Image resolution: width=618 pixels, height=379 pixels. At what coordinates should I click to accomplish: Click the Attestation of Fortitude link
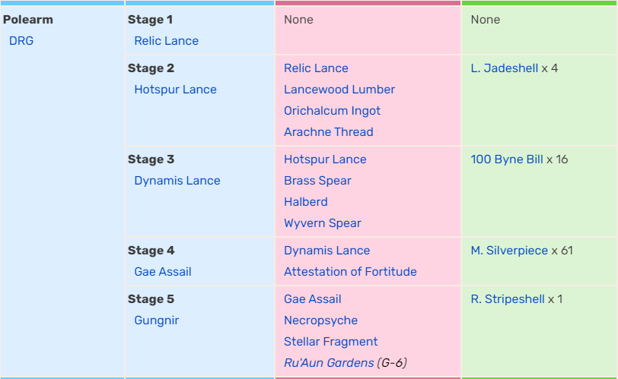click(x=350, y=272)
